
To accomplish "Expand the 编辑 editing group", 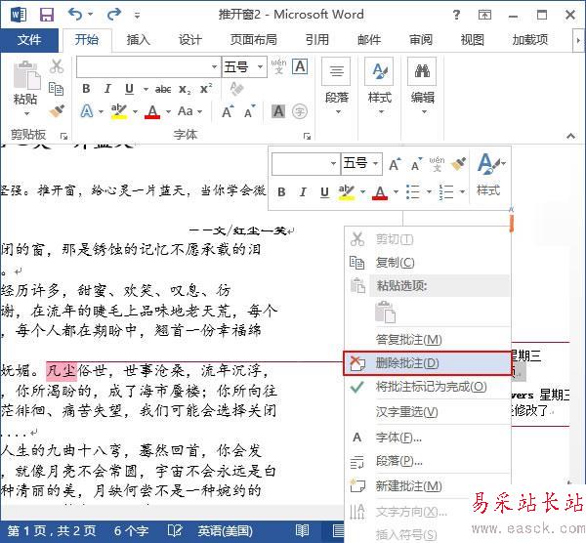I will click(422, 87).
